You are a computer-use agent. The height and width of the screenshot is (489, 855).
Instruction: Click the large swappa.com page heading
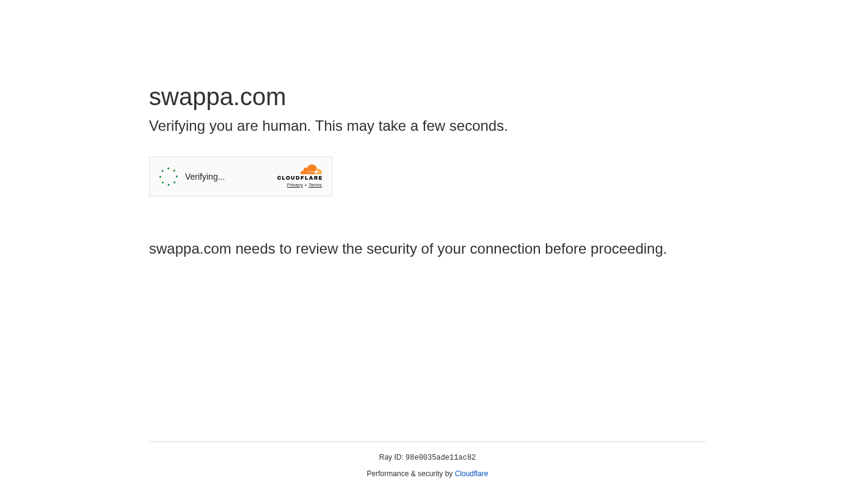[x=217, y=97]
